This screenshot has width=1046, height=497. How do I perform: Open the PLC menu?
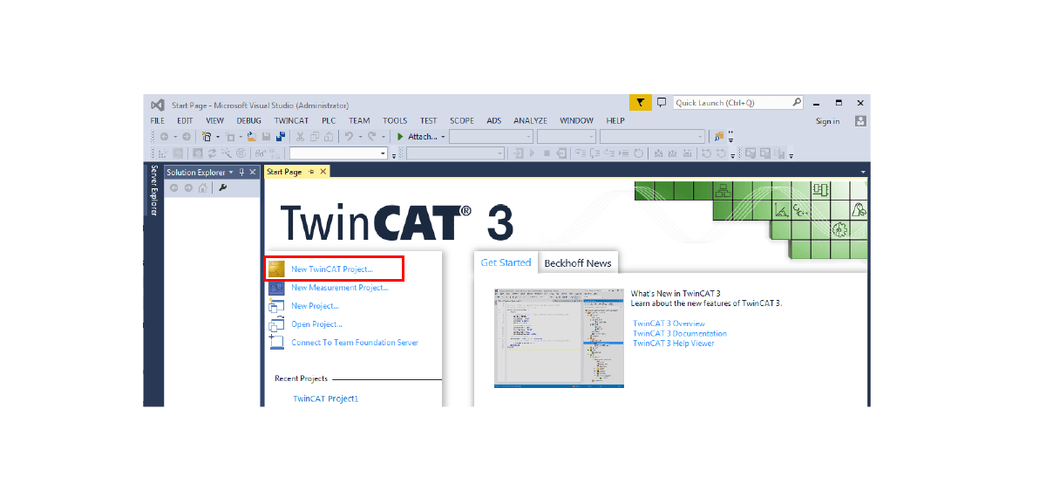click(x=329, y=121)
